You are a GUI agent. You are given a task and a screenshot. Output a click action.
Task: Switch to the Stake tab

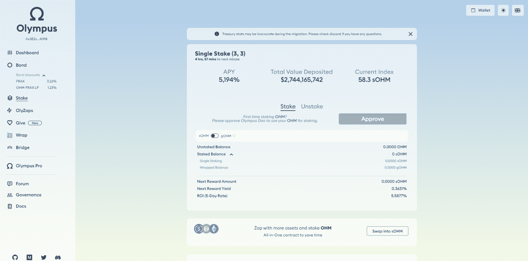click(x=288, y=107)
